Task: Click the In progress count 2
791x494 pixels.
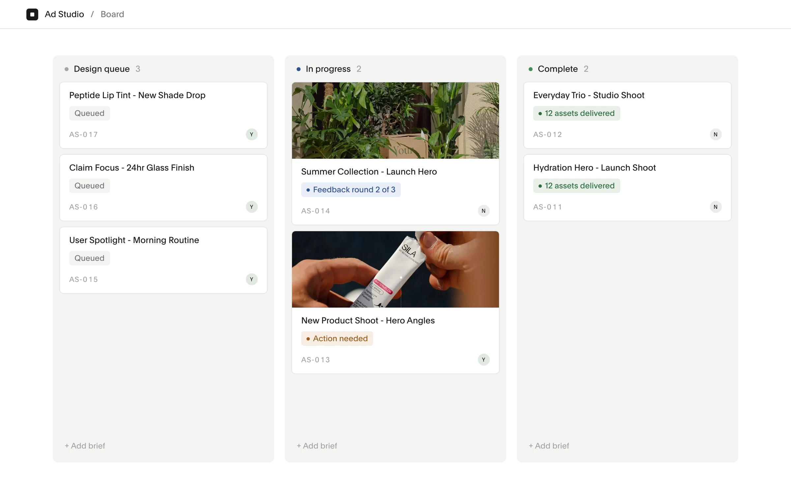Action: click(359, 69)
